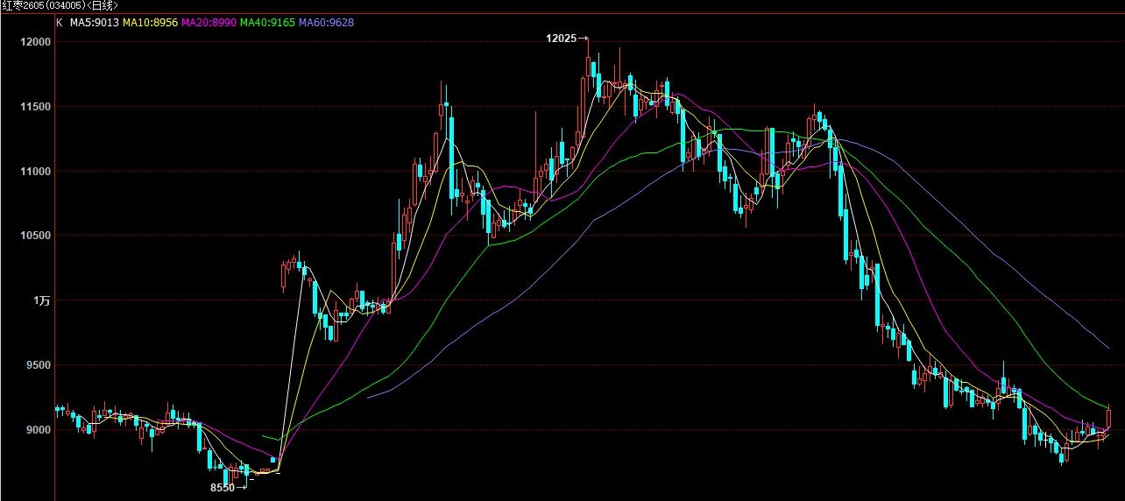
Task: Click the 10500 price axis label
Action: [x=36, y=236]
